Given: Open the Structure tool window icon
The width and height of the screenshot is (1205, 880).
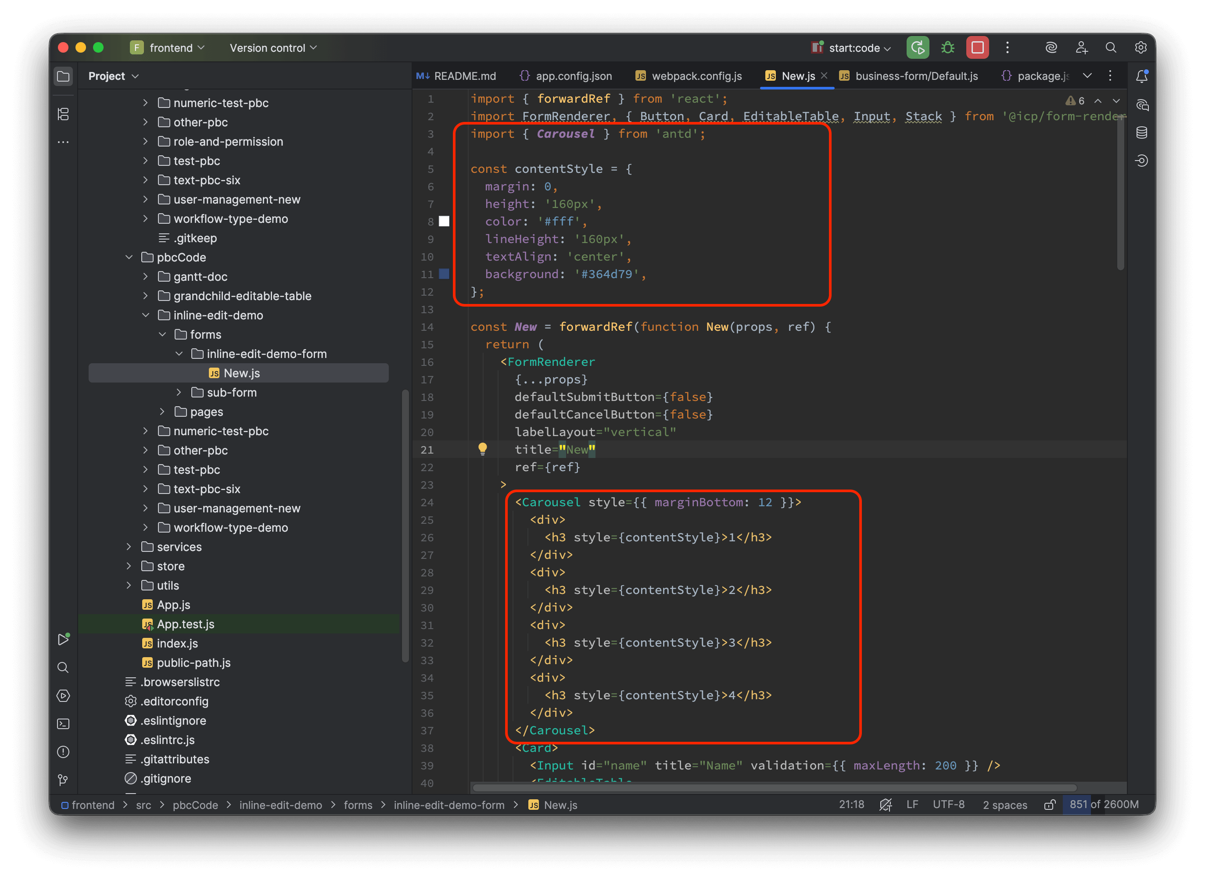Looking at the screenshot, I should pos(63,114).
